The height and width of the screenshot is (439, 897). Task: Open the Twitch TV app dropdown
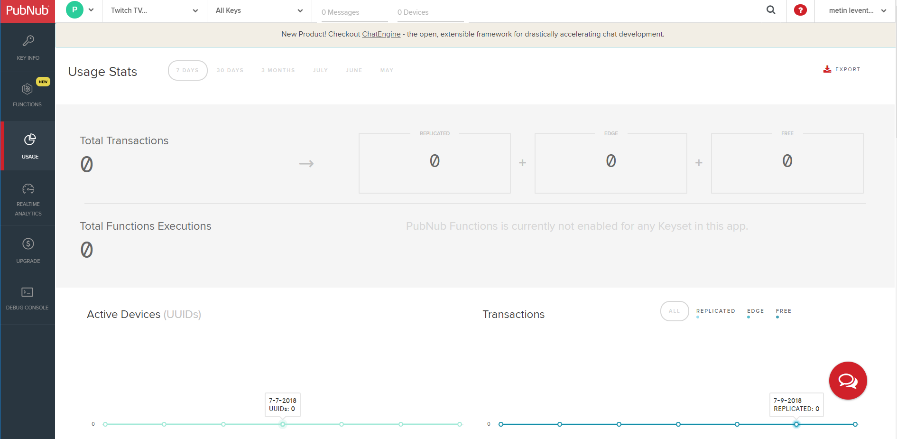(155, 10)
